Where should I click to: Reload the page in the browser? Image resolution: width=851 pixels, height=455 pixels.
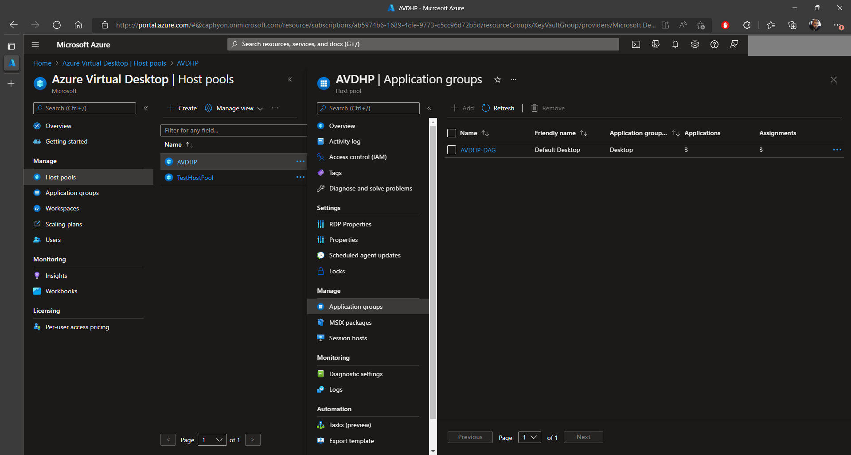tap(57, 25)
